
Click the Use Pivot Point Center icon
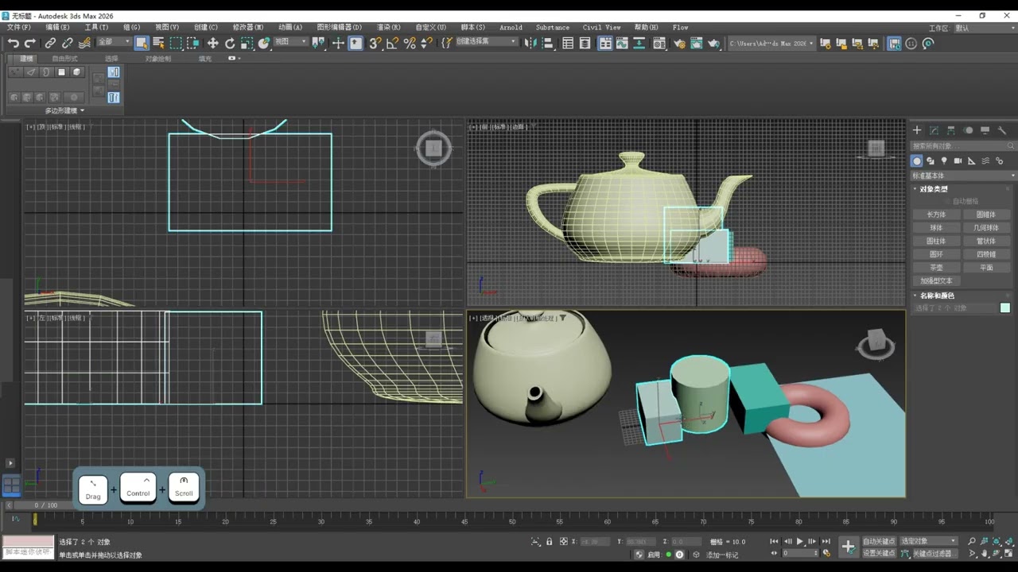coord(318,43)
